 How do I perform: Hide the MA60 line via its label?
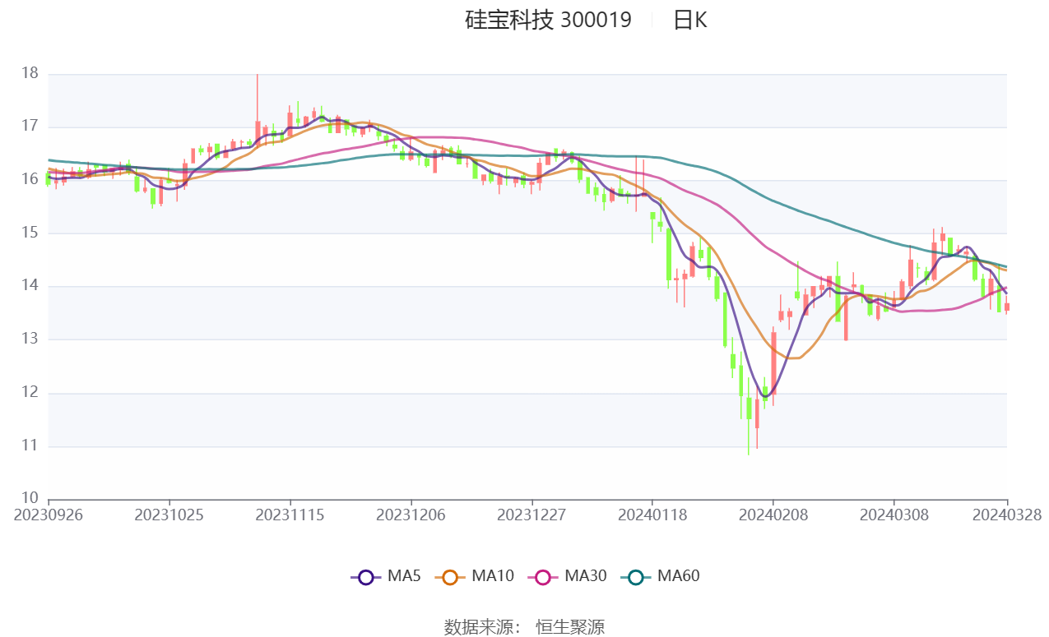678,576
